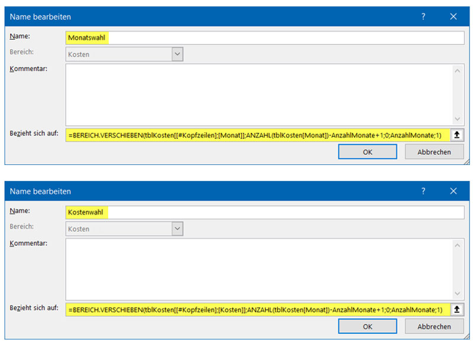The height and width of the screenshot is (344, 473).
Task: Click the Kommentar text box in the Monatswahl dialog
Action: tap(259, 95)
